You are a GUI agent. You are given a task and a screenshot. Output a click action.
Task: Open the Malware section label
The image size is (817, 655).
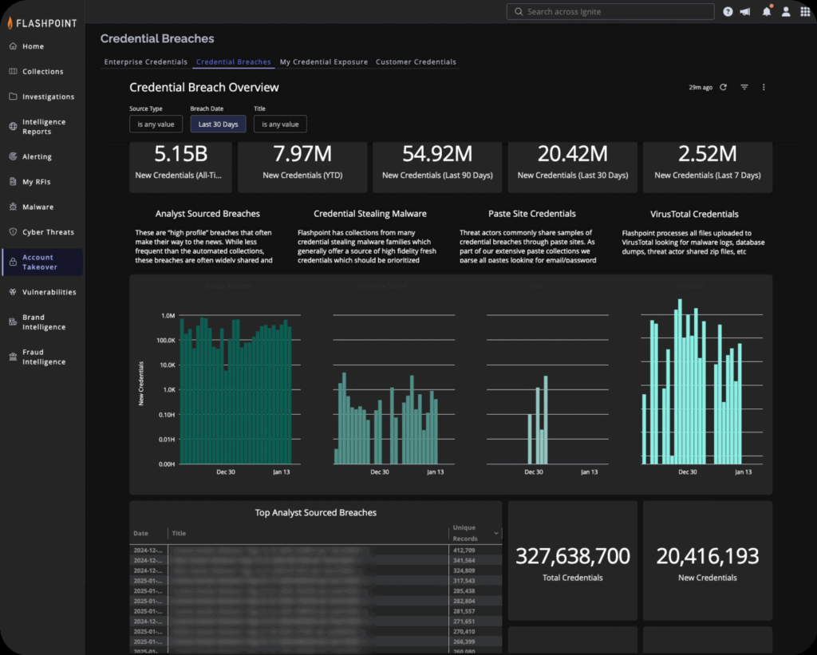coord(38,207)
